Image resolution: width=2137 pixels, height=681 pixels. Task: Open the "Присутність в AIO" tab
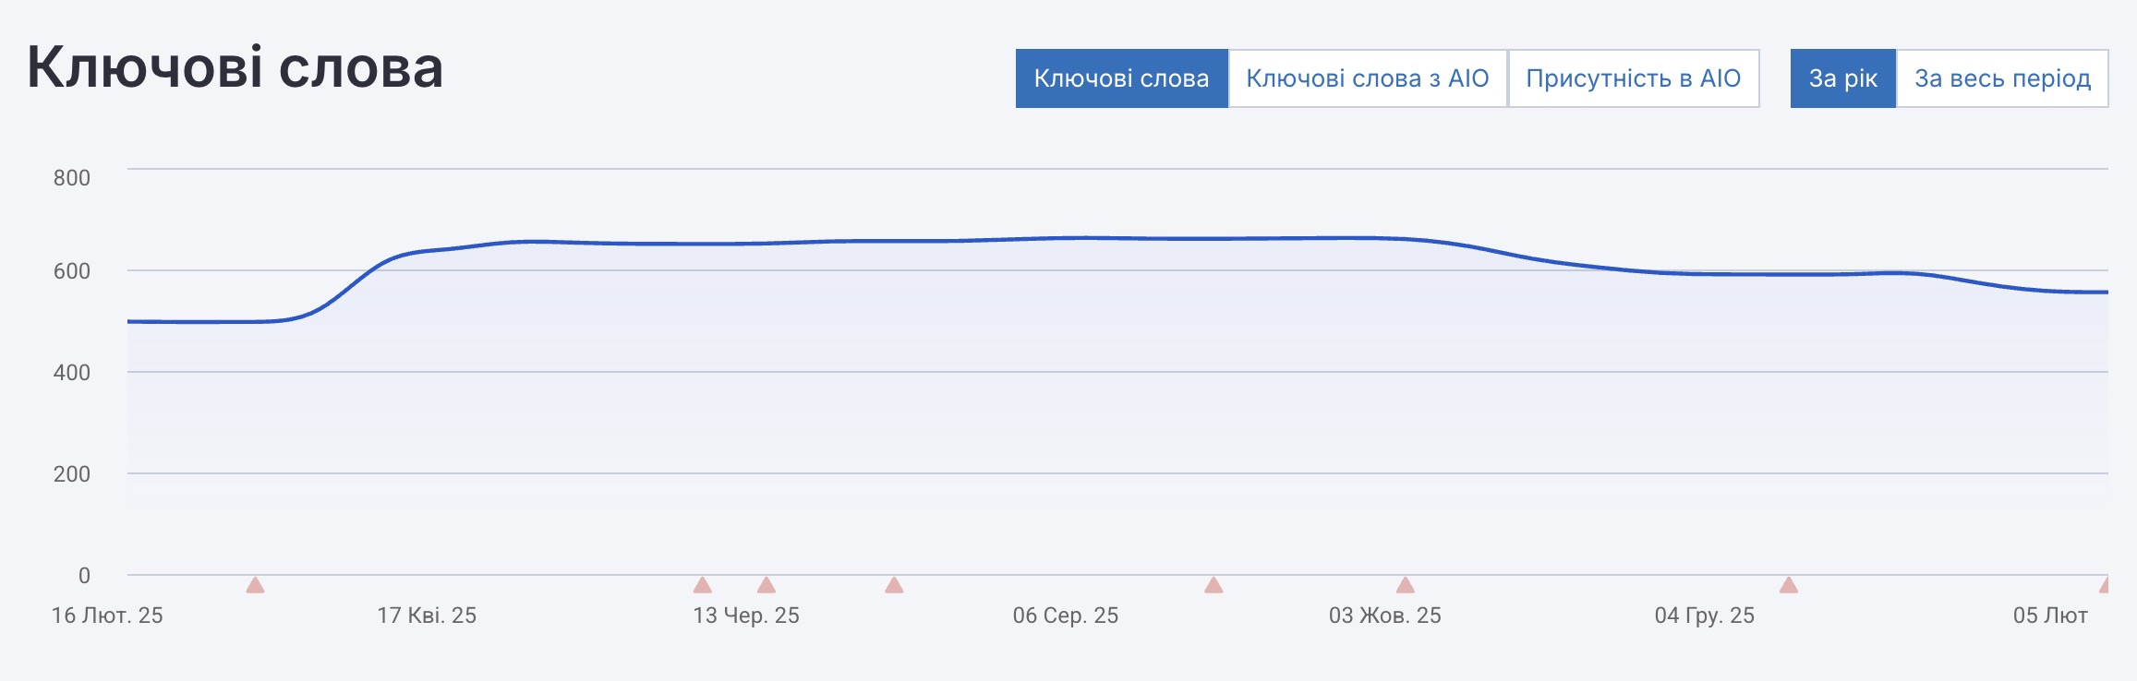coord(1633,78)
